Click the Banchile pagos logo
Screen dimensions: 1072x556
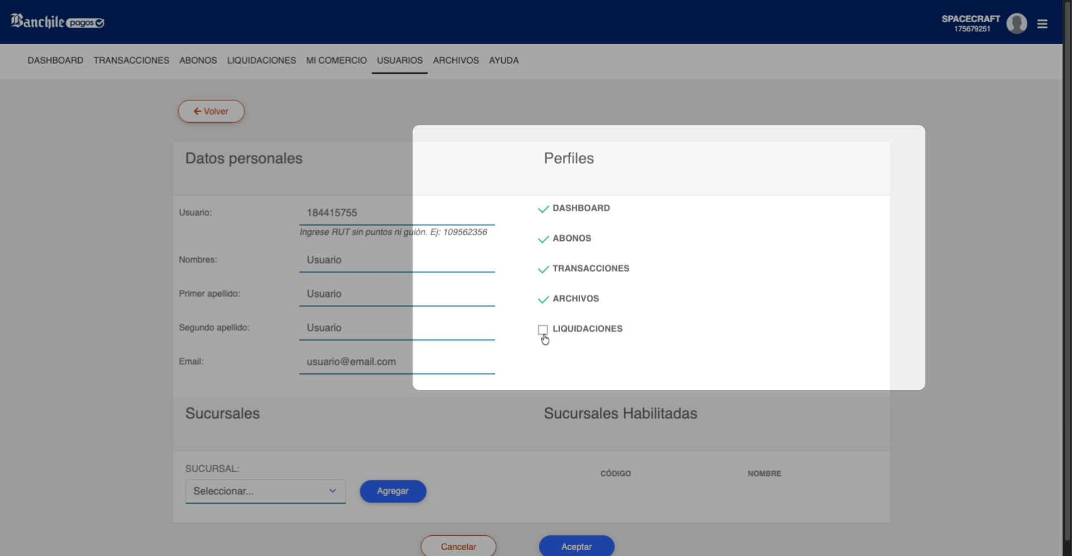(x=57, y=22)
